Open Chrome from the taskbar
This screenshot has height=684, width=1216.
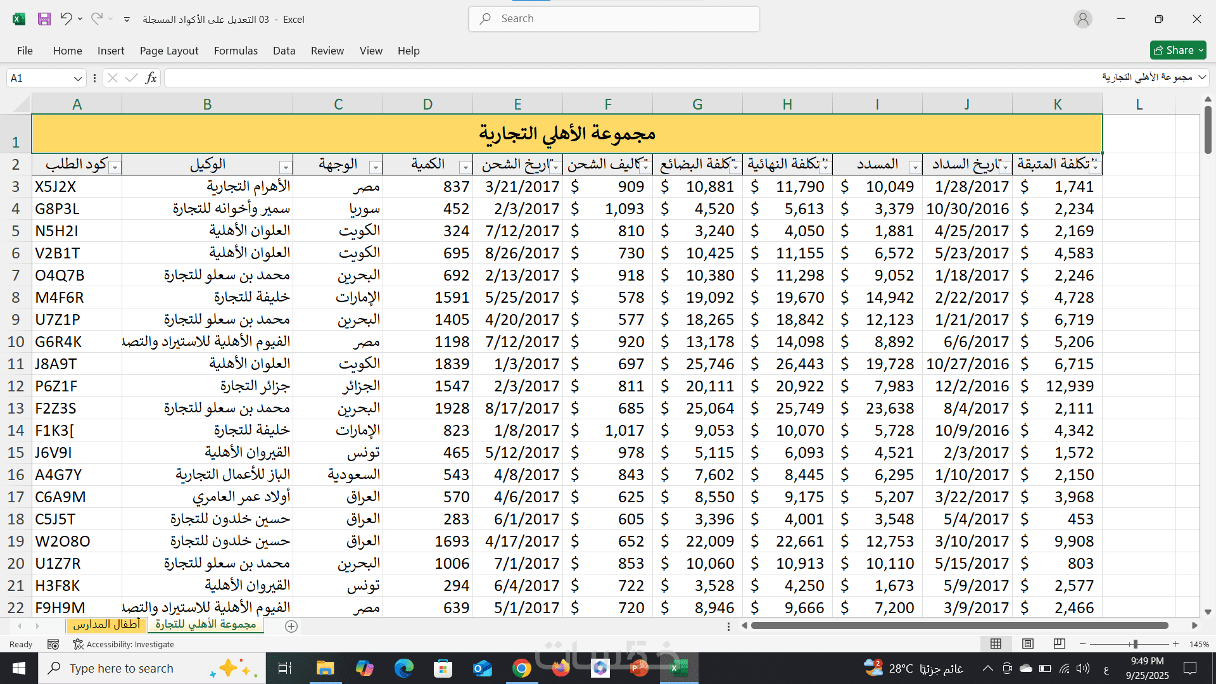[x=521, y=668]
